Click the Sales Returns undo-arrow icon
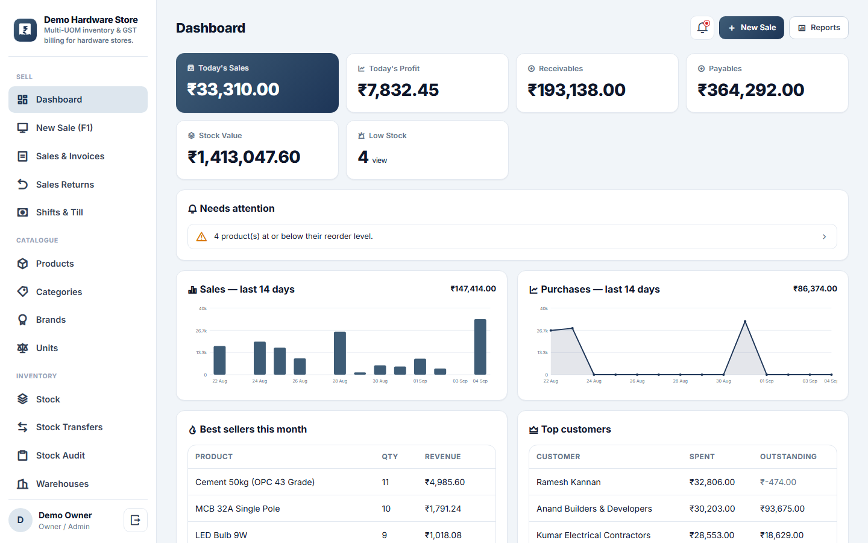 [22, 185]
